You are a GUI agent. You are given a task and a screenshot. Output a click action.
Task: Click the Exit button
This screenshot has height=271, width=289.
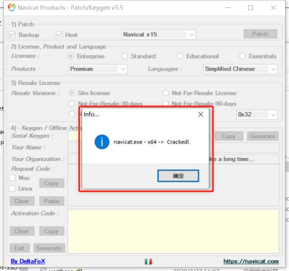[20, 248]
